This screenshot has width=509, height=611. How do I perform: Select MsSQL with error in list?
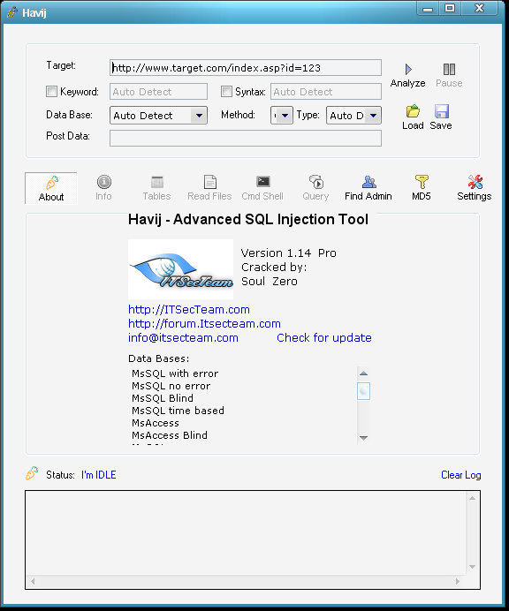pyautogui.click(x=175, y=373)
